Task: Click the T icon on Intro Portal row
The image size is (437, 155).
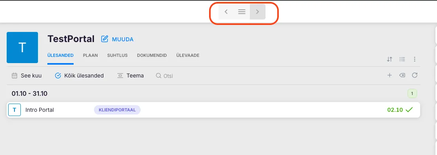Action: (14, 110)
